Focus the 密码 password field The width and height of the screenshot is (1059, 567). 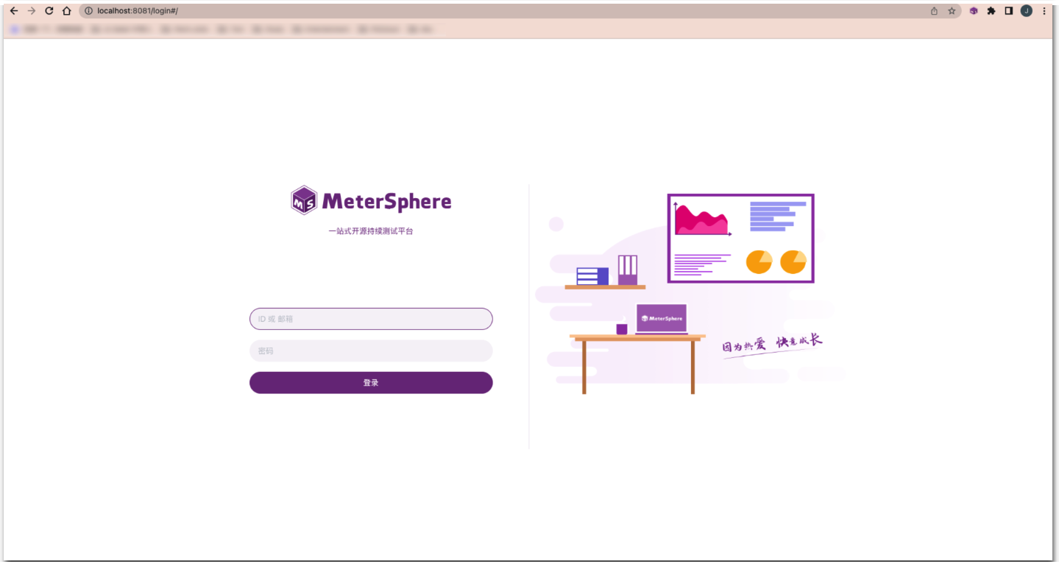(x=371, y=351)
